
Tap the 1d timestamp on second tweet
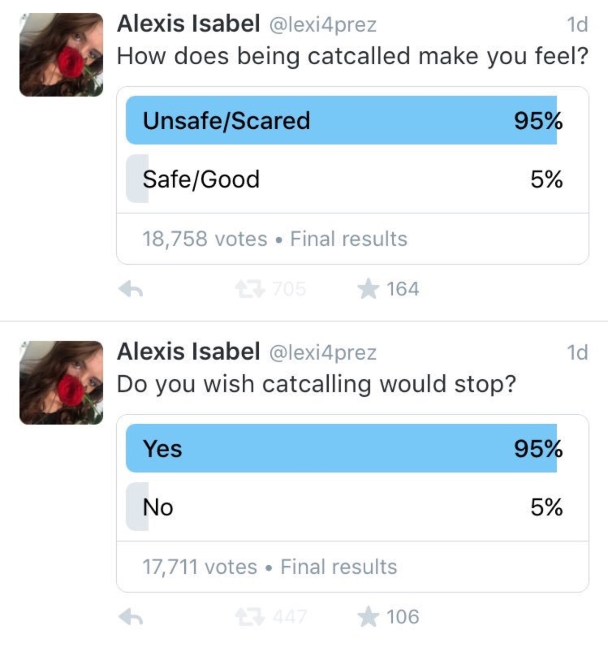click(577, 352)
